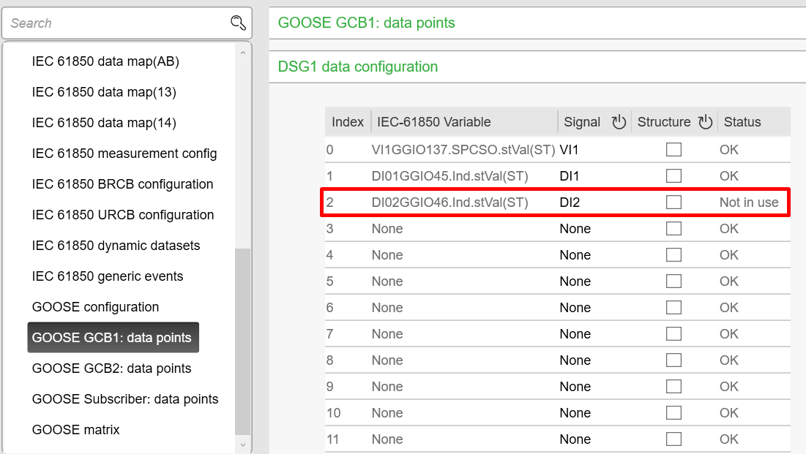Click VI1GGIO137.SPCSO.stVal(ST) variable
The width and height of the screenshot is (806, 454).
(x=463, y=149)
